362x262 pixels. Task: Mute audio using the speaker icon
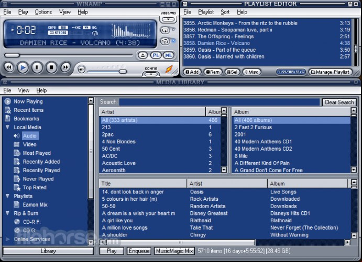point(81,70)
